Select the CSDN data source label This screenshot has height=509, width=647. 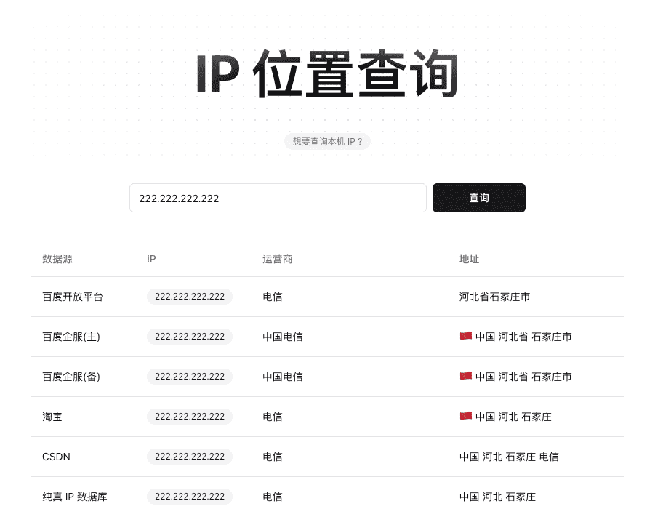[x=56, y=457]
